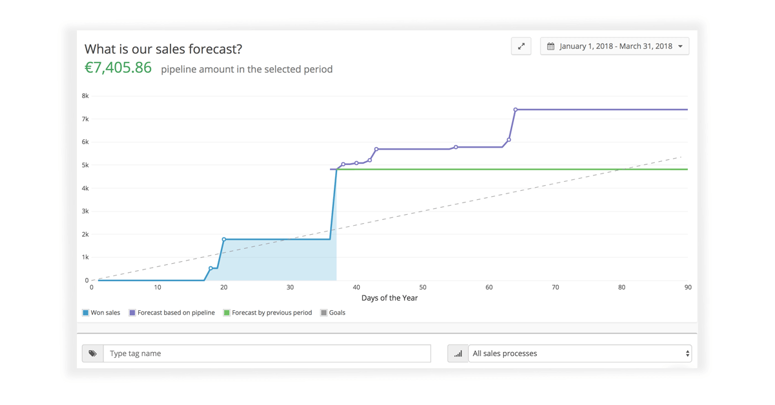This screenshot has height=405, width=775.
Task: Click the €7,405.86 pipeline amount
Action: (118, 68)
